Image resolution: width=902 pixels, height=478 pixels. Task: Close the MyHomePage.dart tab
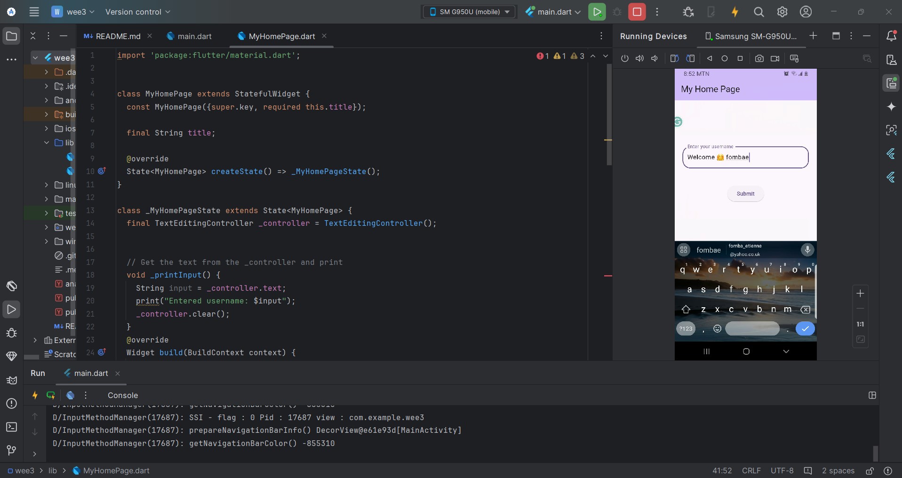[x=324, y=36]
